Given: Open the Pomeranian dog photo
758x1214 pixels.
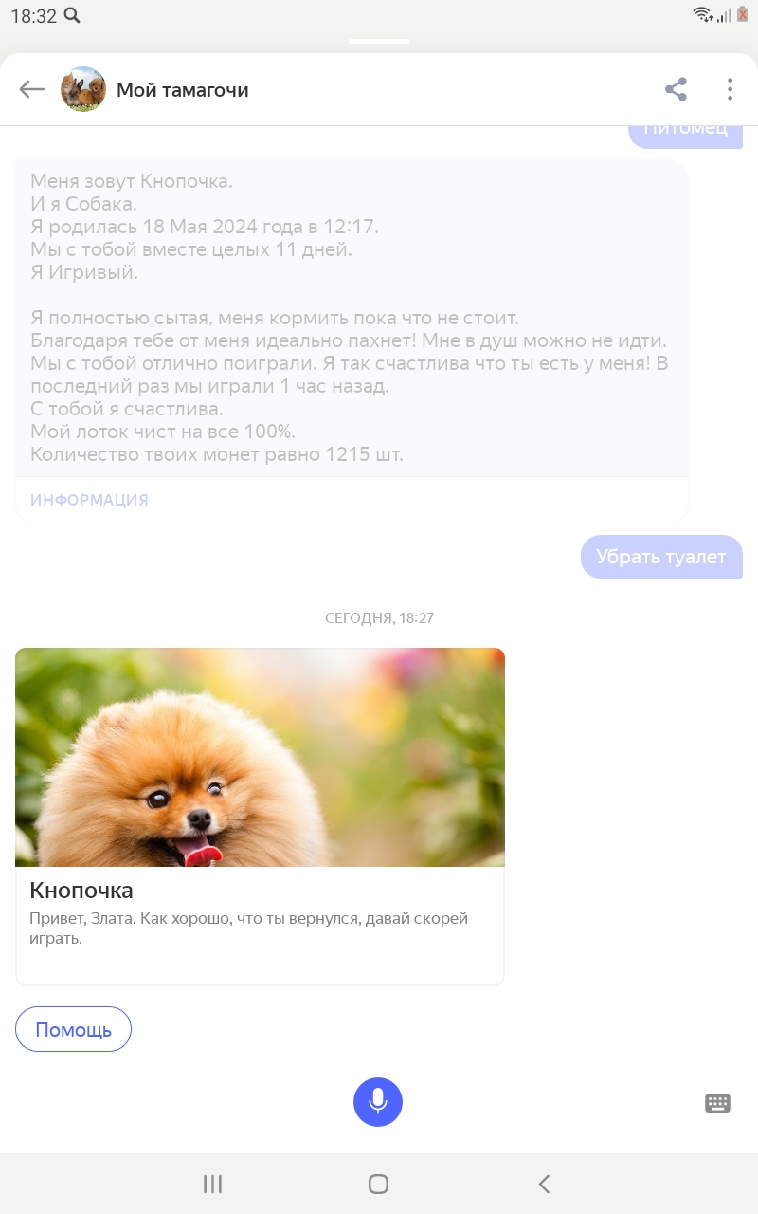Looking at the screenshot, I should click(260, 757).
